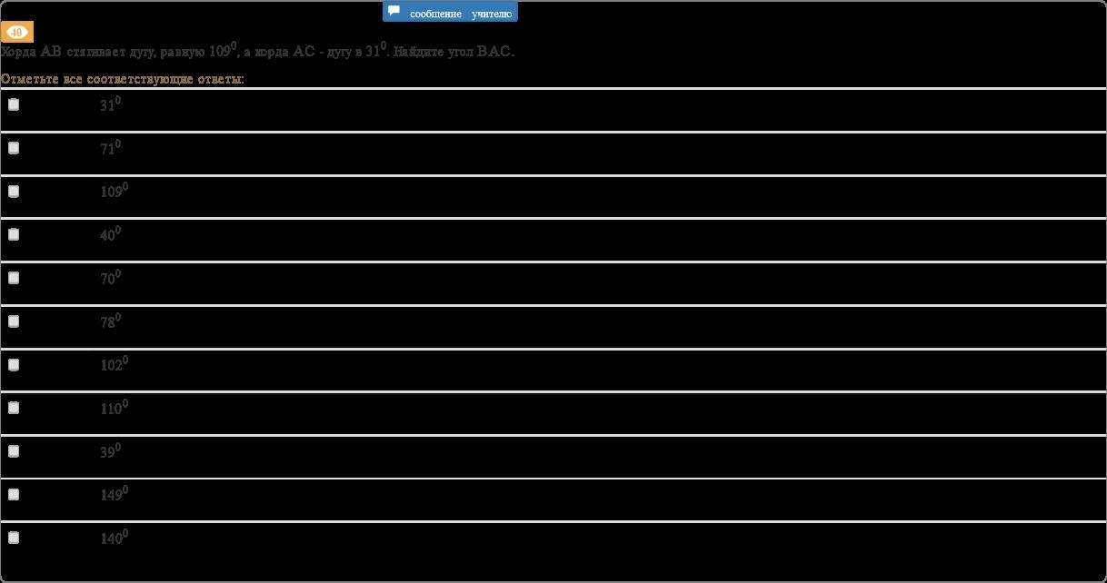
Task: Click the 102° answer label text
Action: tap(114, 365)
